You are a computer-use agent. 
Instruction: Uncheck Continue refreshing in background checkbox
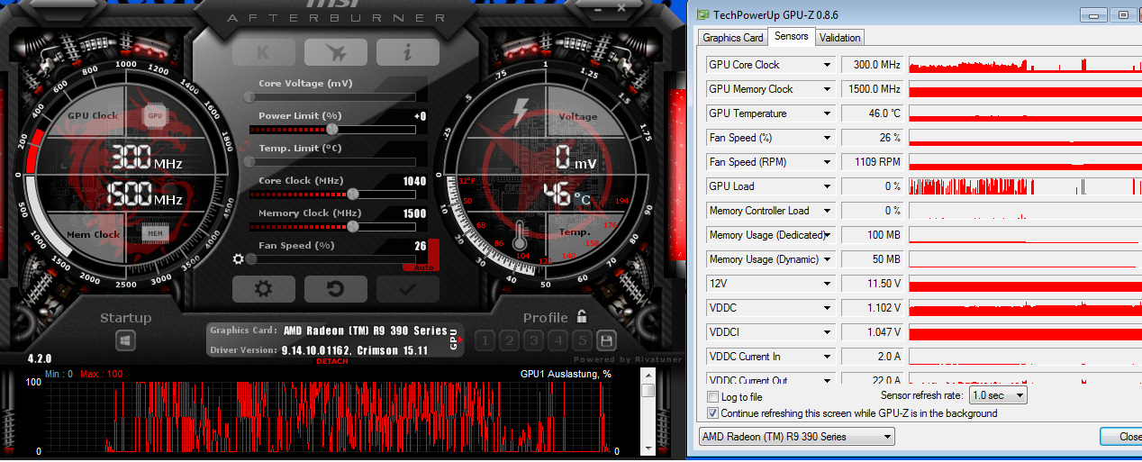pos(713,413)
